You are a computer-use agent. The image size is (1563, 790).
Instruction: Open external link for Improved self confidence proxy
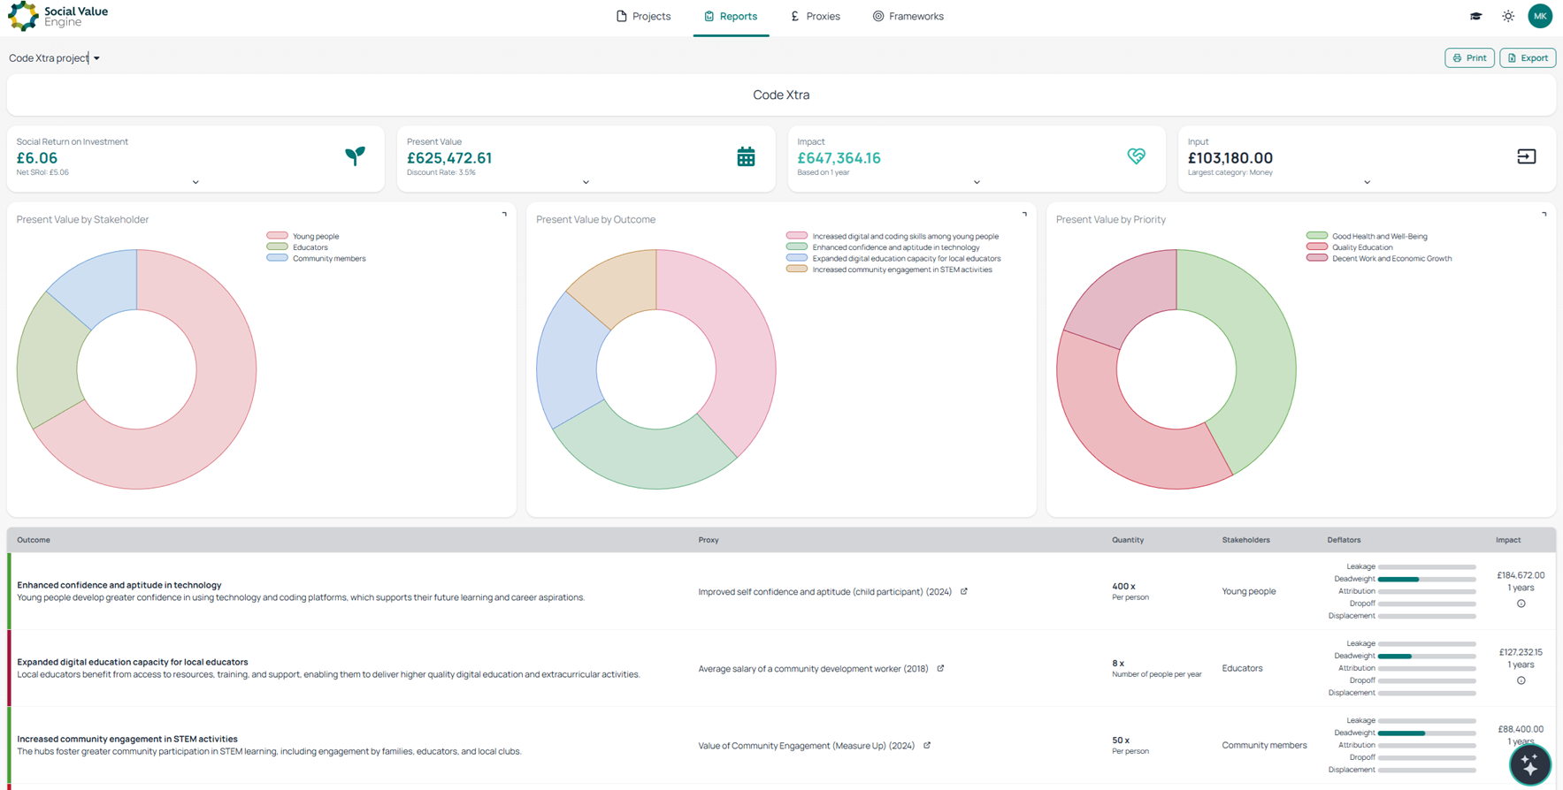[x=963, y=591]
